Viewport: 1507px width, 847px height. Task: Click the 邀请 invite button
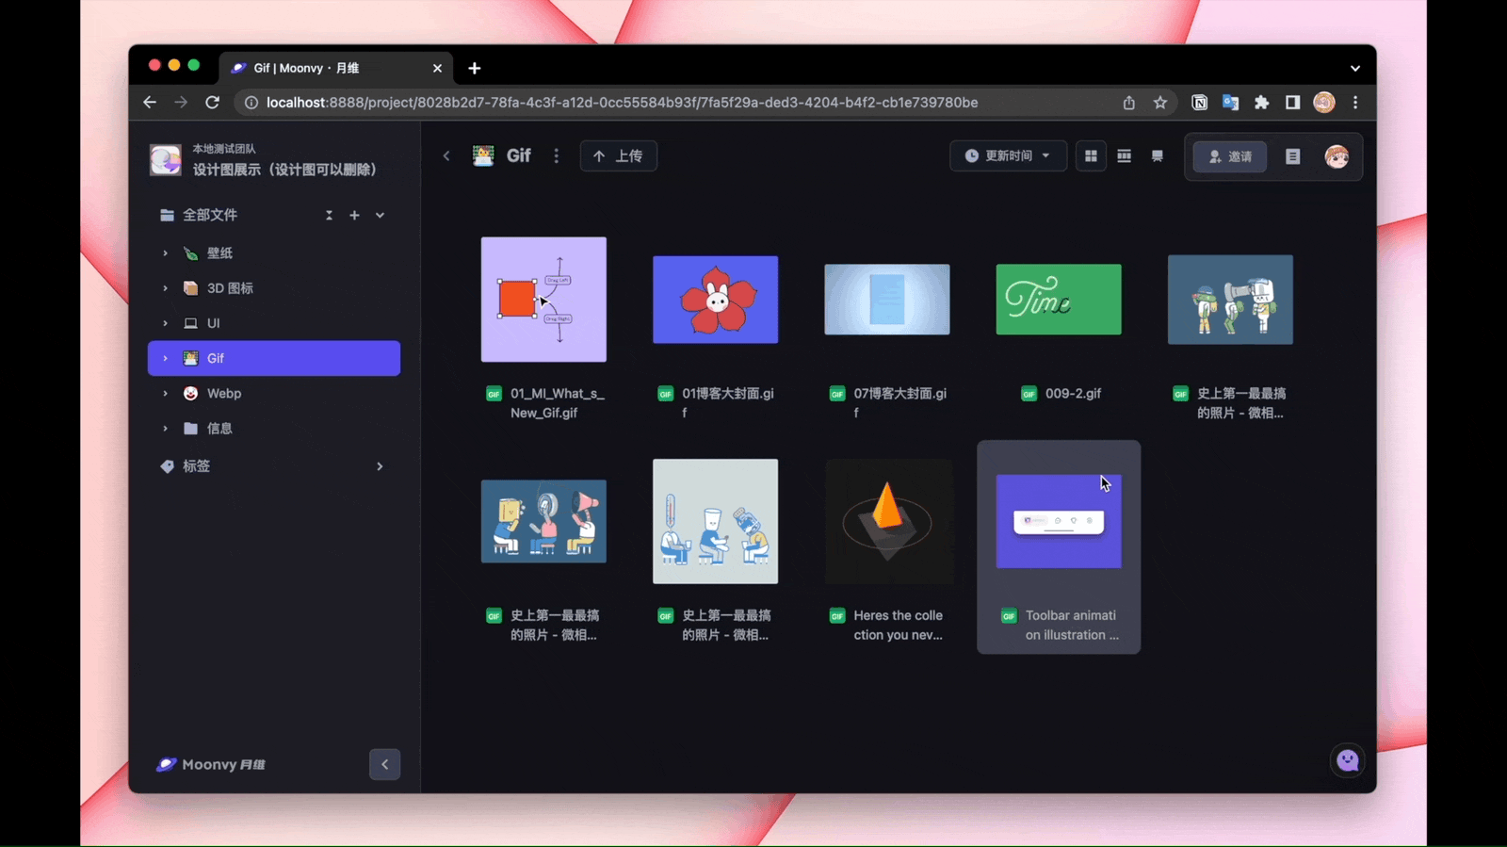coord(1229,156)
